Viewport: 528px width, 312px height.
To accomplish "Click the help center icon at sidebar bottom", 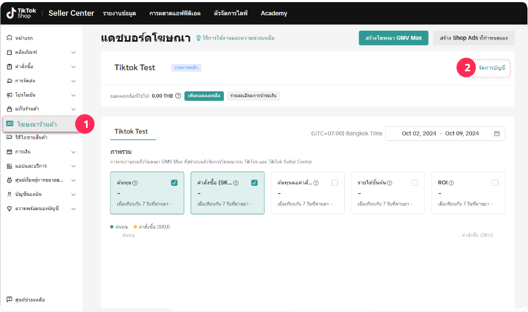I will (10, 300).
